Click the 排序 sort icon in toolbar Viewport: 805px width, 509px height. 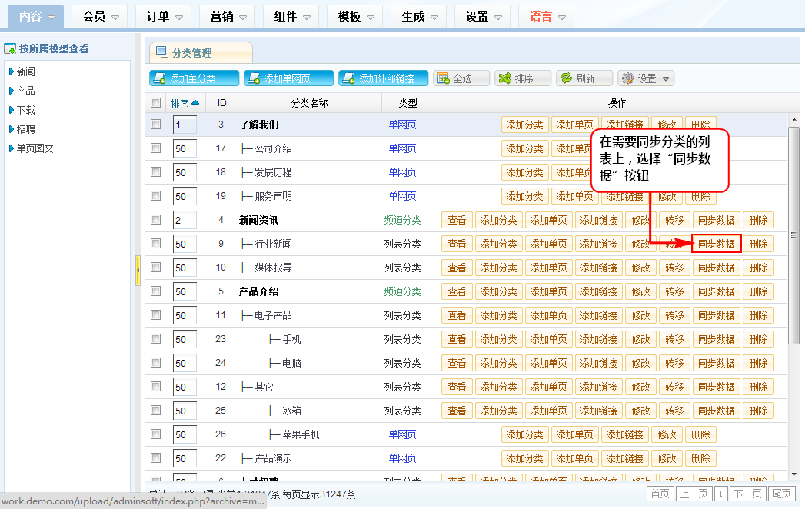pos(505,78)
